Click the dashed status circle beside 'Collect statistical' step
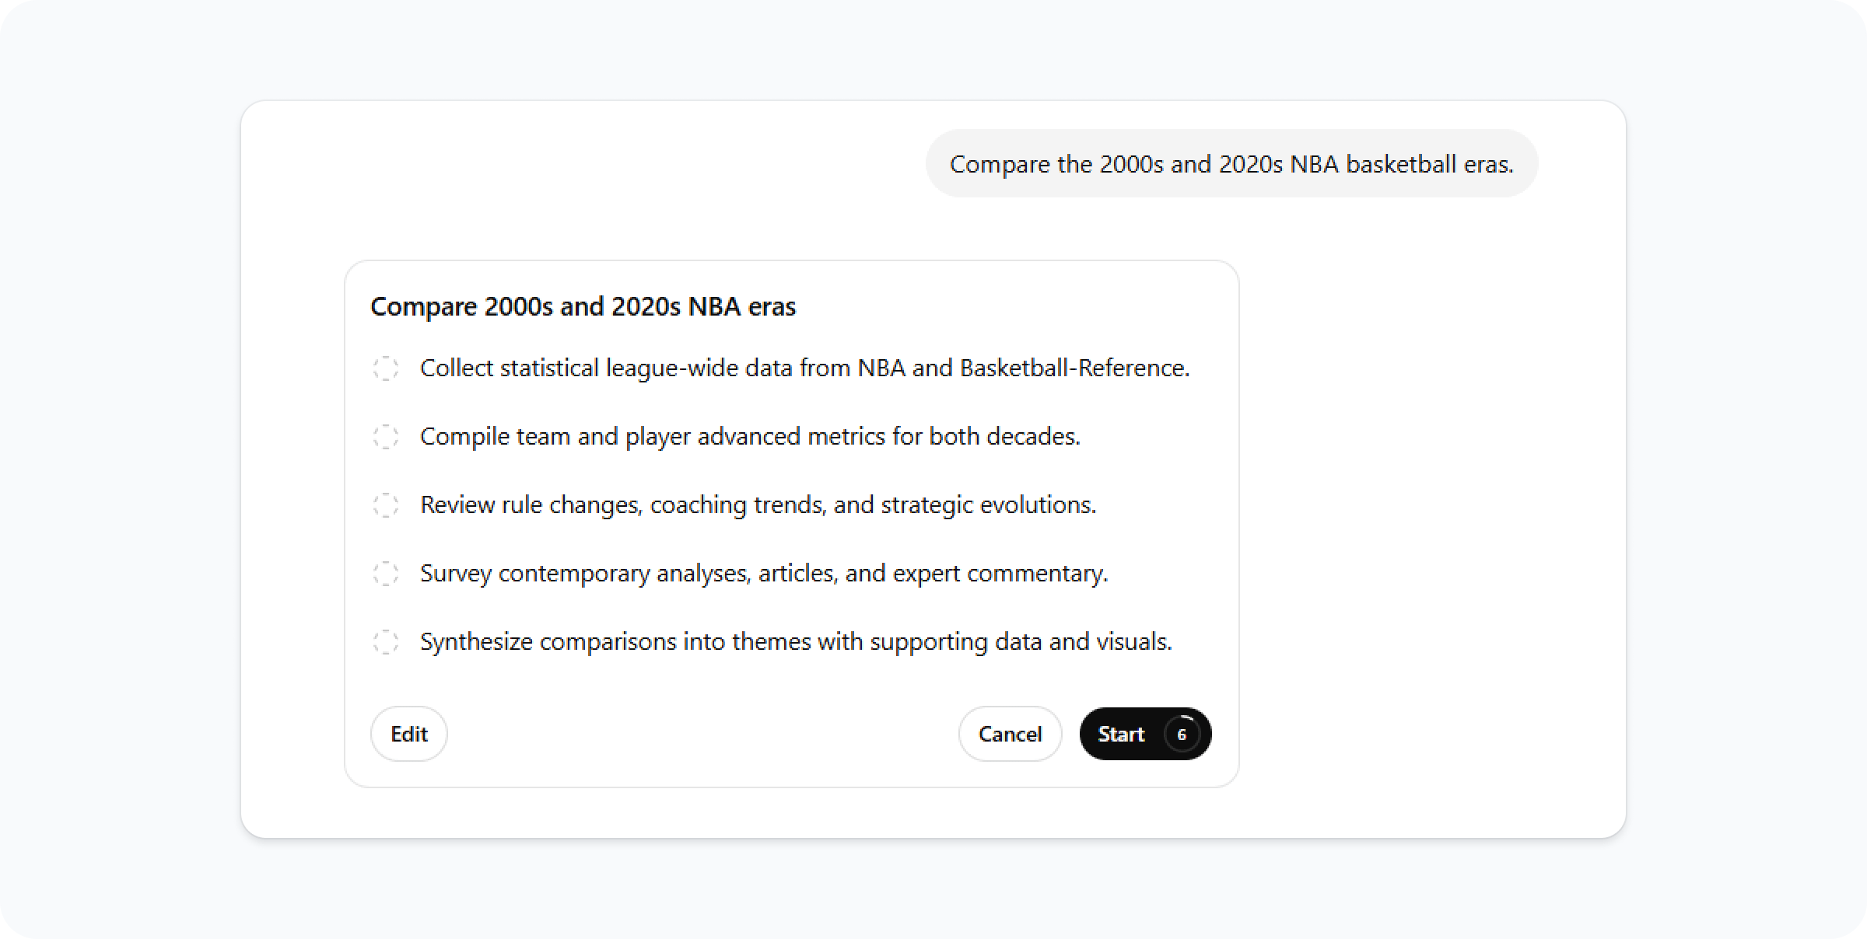This screenshot has width=1867, height=939. pyautogui.click(x=386, y=368)
